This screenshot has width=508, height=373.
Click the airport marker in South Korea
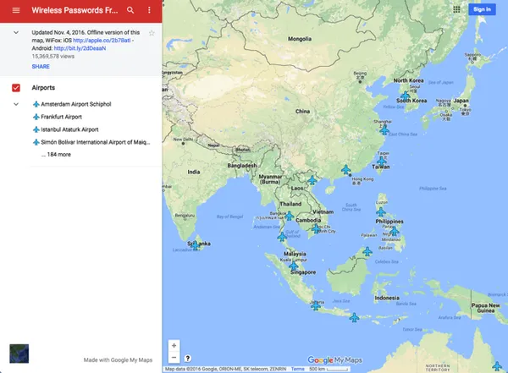coord(405,96)
